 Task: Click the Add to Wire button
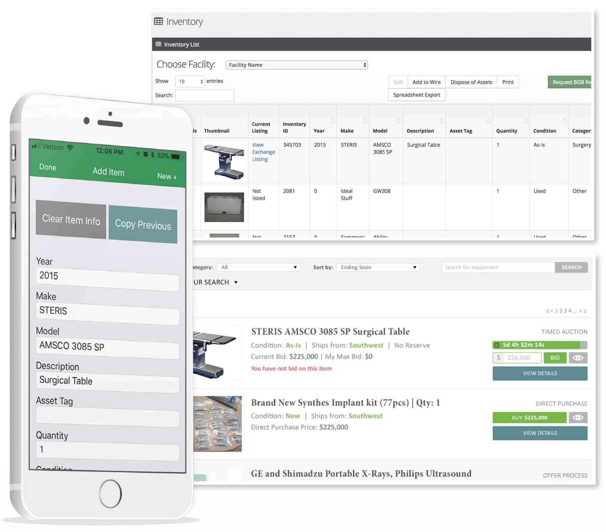427,82
